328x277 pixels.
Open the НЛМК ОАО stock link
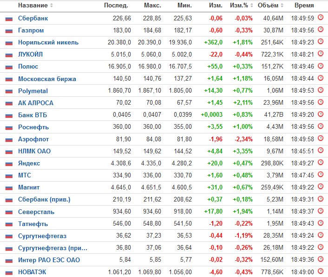coord(34,151)
